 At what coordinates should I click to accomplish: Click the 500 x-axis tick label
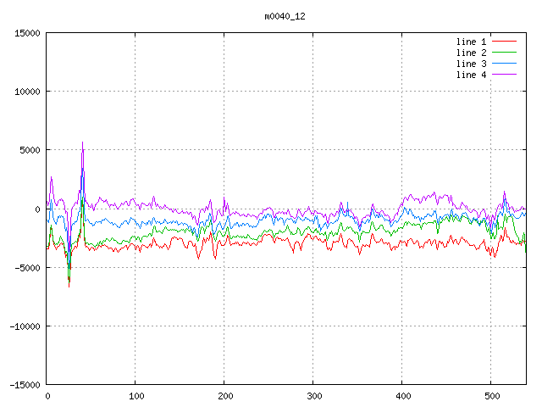491,396
